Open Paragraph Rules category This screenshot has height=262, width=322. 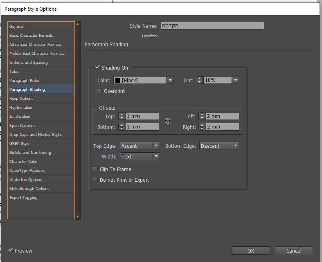[41, 81]
